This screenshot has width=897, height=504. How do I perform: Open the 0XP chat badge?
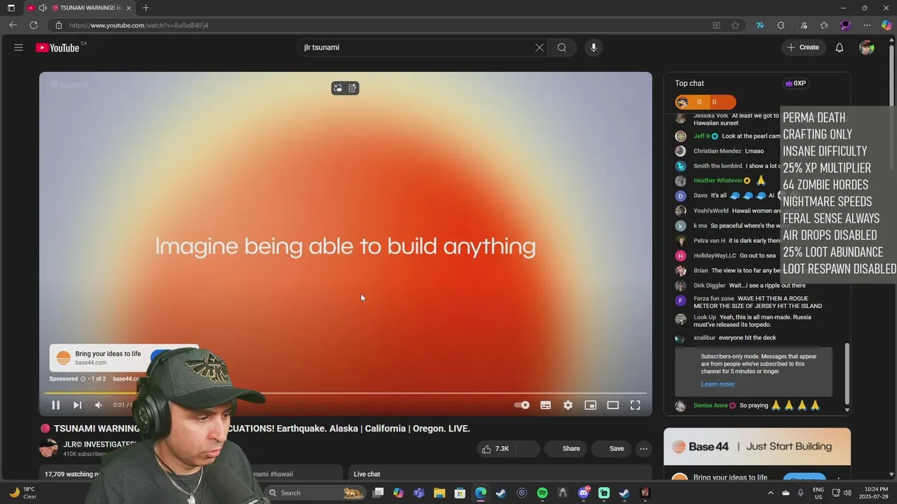point(795,83)
